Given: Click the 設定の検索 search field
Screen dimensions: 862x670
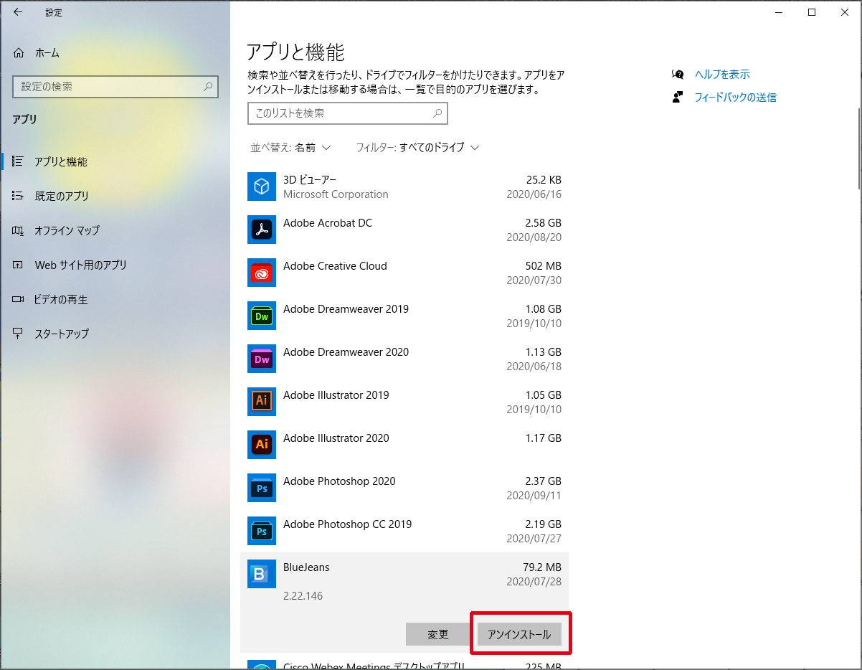Looking at the screenshot, I should 115,87.
